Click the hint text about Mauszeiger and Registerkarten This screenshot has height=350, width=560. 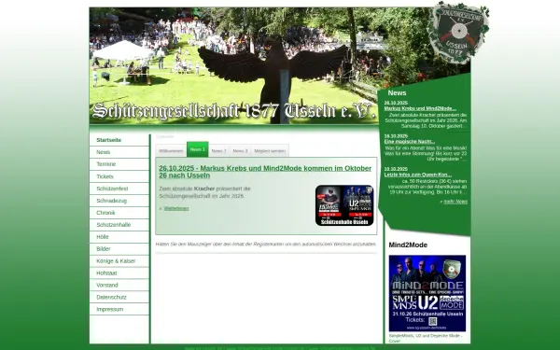click(266, 245)
